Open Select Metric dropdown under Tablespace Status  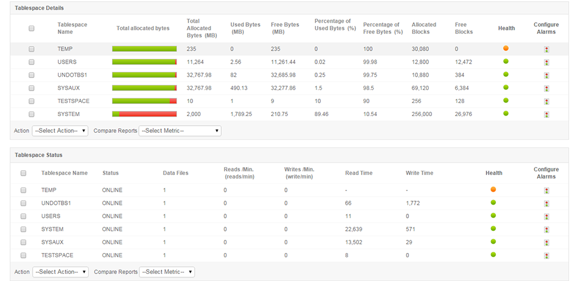click(x=166, y=271)
